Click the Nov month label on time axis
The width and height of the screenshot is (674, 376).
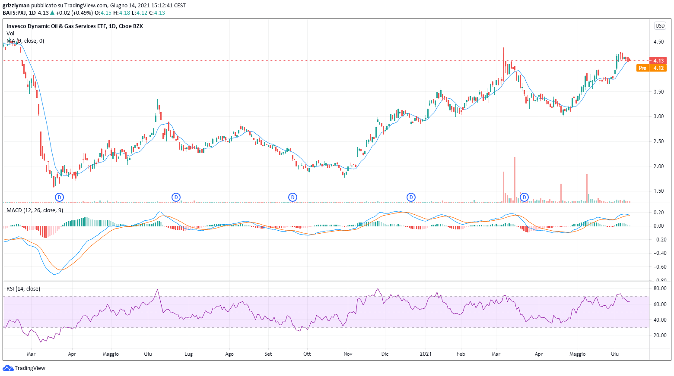pyautogui.click(x=348, y=354)
